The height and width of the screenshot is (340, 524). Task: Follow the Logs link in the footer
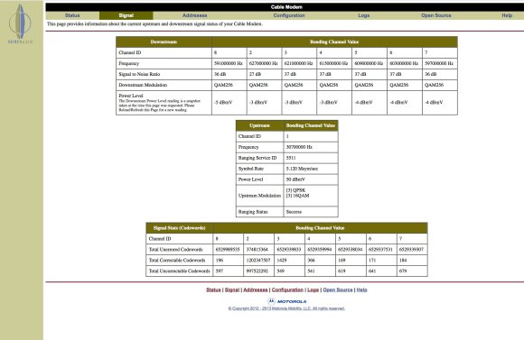[x=313, y=289]
